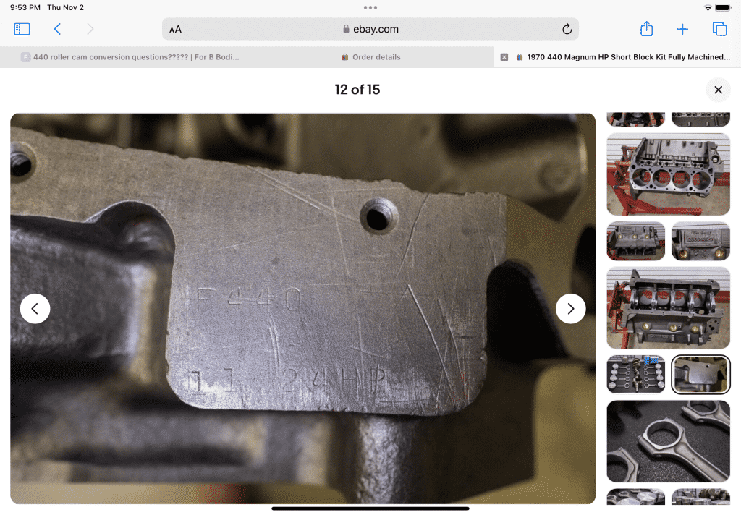Select the engine block on stand thumbnail
Image resolution: width=741 pixels, height=515 pixels.
(668, 174)
